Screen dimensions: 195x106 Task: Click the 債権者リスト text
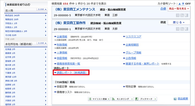point(65,92)
